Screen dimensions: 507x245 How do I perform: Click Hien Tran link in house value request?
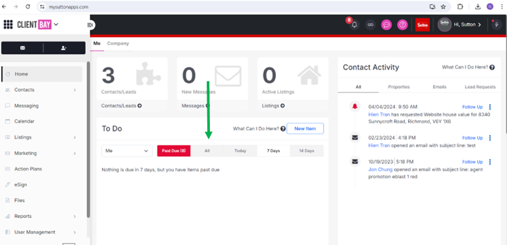[x=379, y=115]
